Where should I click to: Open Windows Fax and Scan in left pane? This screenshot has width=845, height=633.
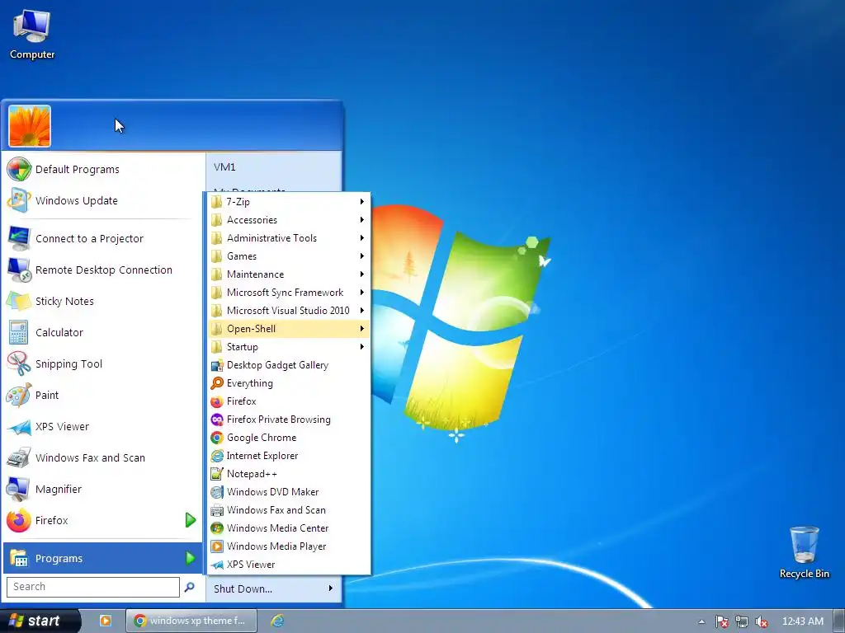pos(101,458)
